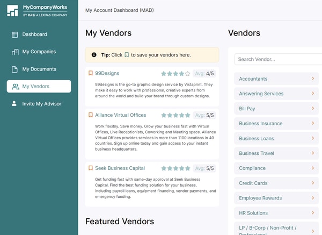This screenshot has height=235, width=322.
Task: Select My Vendors in the sidebar
Action: (x=39, y=86)
